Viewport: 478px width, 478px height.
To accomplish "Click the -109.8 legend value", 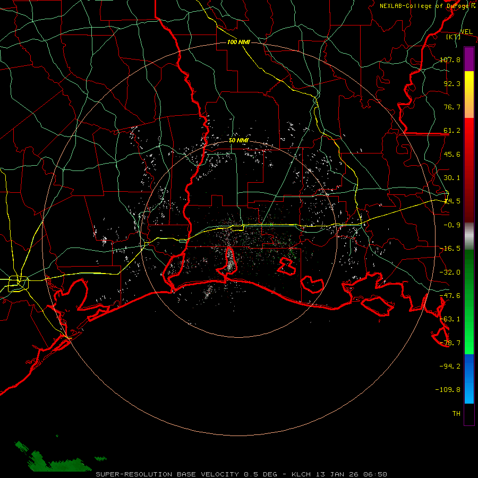I will 448,390.
